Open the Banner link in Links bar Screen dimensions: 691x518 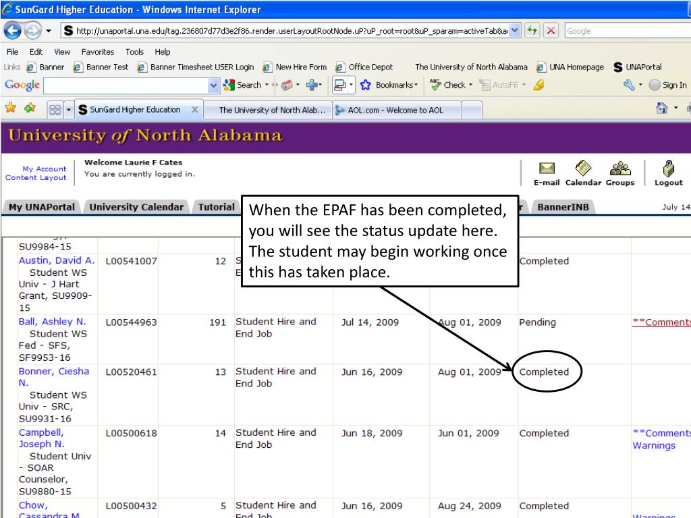click(x=45, y=67)
